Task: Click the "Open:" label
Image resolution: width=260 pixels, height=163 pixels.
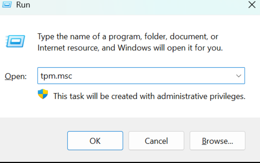Action: tap(16, 76)
